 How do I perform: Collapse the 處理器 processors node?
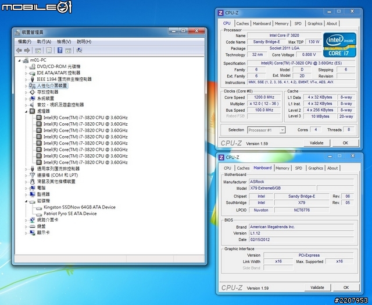pos(26,111)
